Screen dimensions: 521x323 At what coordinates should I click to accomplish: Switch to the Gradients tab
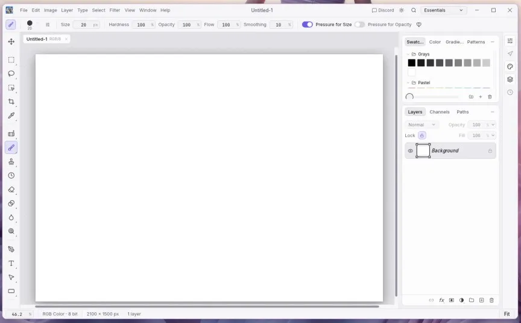[x=455, y=42]
